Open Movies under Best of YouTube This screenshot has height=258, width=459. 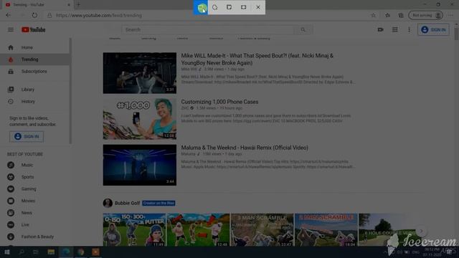[34, 201]
